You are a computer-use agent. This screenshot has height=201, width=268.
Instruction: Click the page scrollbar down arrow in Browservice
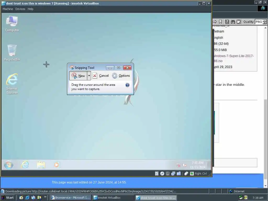(265, 186)
